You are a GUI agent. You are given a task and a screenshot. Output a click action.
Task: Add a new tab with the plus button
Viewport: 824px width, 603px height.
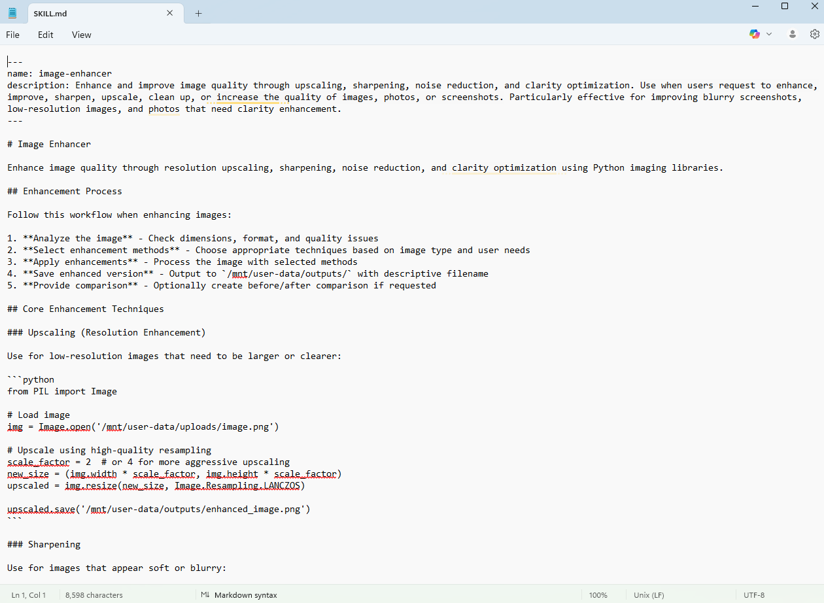click(199, 13)
